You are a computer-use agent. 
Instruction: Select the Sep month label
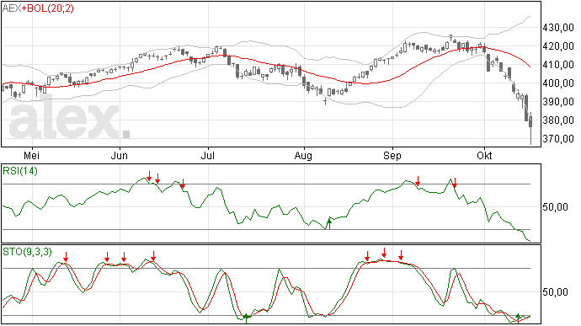[392, 155]
